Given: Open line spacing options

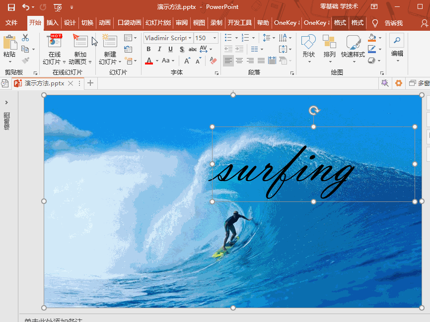Looking at the screenshot, I should point(269,38).
